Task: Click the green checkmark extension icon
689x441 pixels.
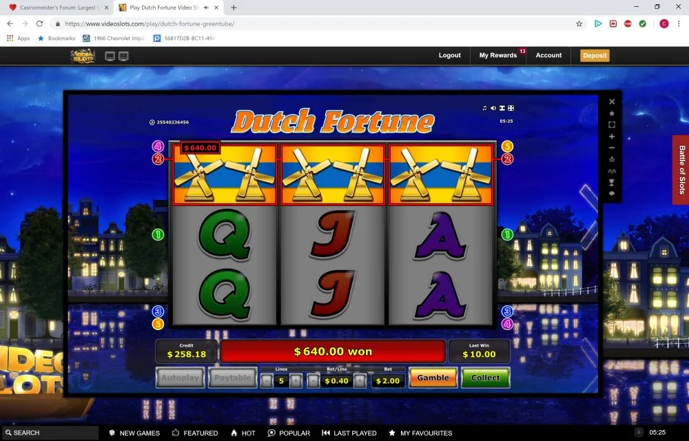Action: tap(642, 23)
